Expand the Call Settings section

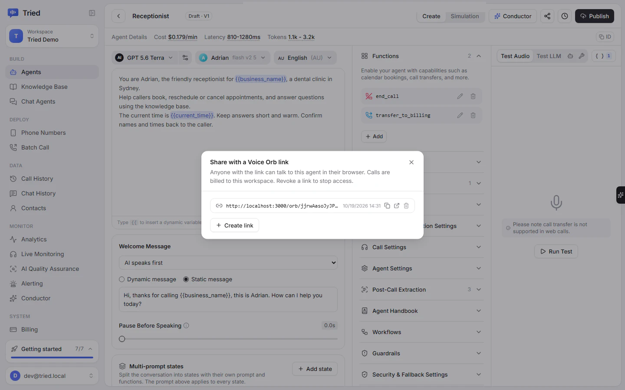click(x=421, y=247)
